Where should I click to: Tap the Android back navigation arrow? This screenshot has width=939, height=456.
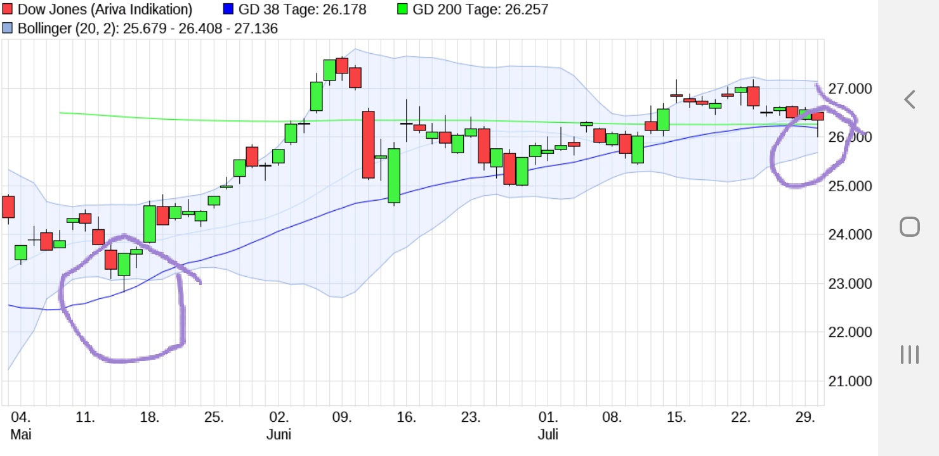click(x=910, y=98)
